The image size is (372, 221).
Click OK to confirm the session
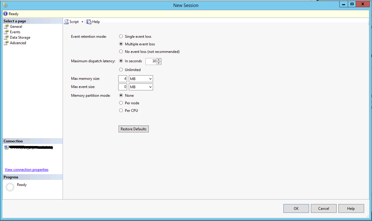296,209
